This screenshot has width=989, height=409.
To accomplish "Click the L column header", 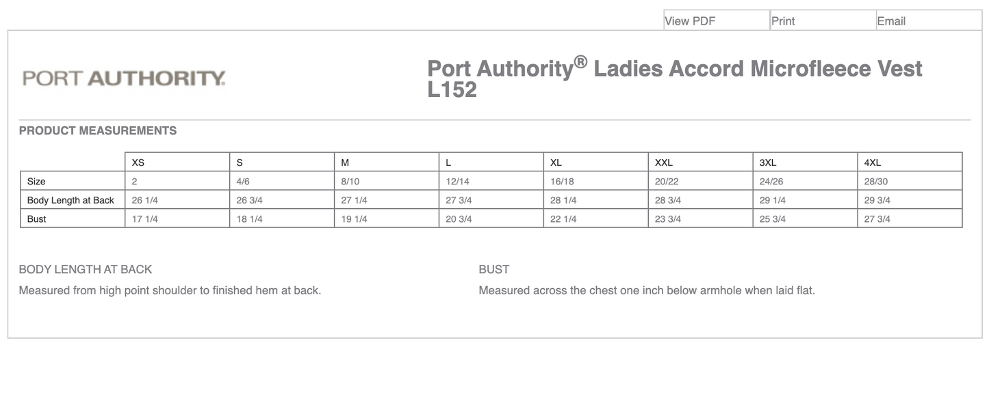I will pyautogui.click(x=448, y=162).
